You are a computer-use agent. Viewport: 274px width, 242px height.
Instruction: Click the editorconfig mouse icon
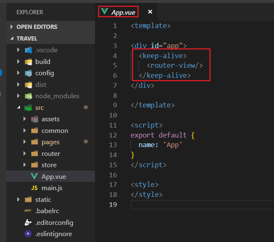[28, 222]
